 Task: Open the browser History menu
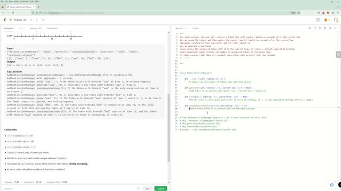click(x=17, y=1)
